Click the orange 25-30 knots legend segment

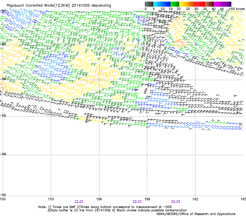coord(192,4)
